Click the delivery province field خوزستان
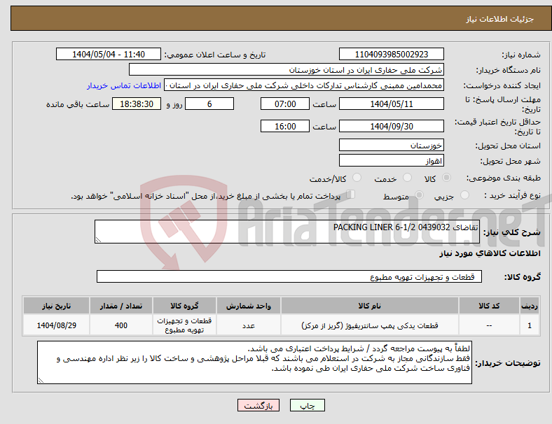Image resolution: width=552 pixels, height=424 pixels. [391, 145]
